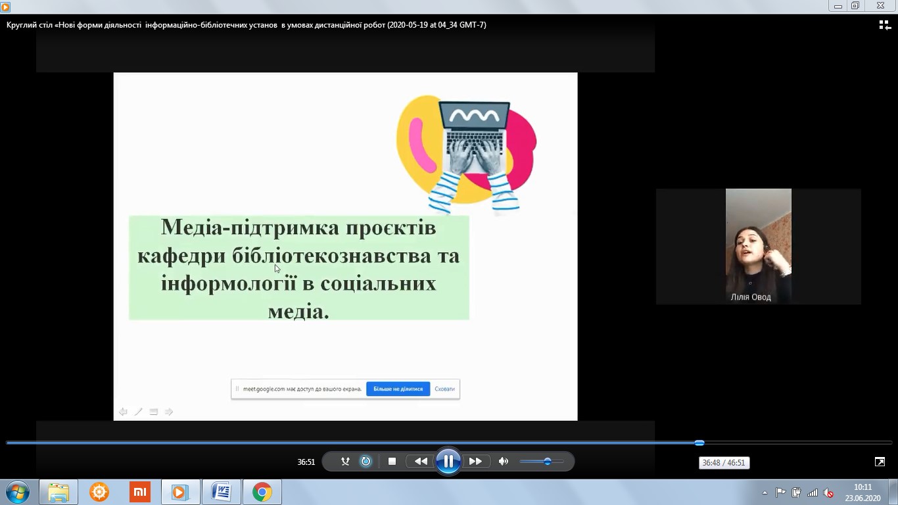Open Windows Explorer from the taskbar

coord(59,492)
